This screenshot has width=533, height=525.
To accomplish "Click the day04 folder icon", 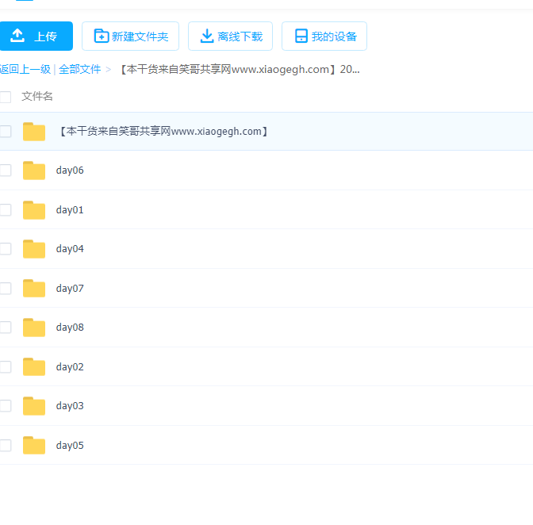I will (x=34, y=249).
